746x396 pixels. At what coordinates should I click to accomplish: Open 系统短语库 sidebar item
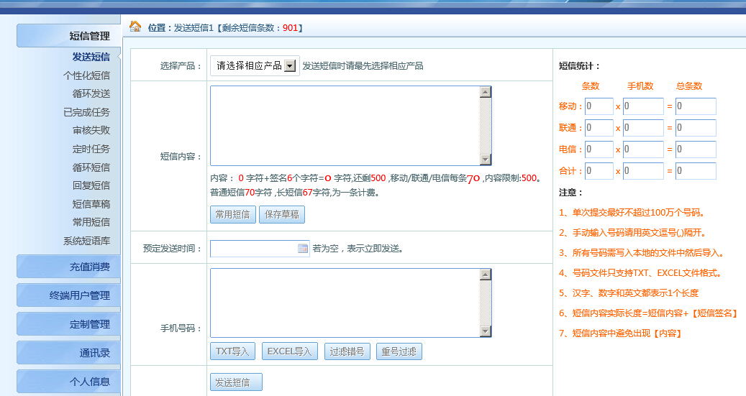86,241
